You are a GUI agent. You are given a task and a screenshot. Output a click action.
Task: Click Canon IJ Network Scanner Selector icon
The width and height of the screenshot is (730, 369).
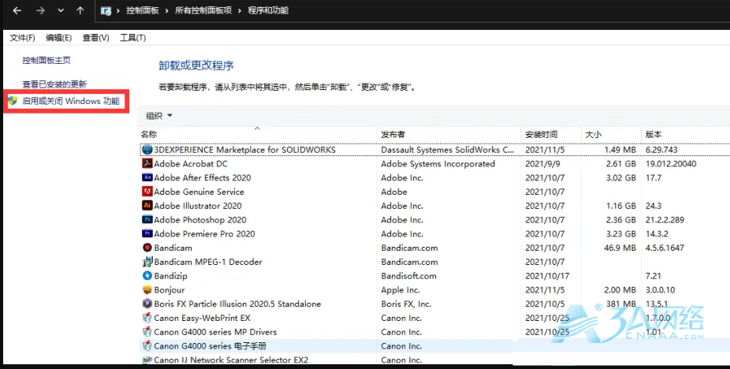(147, 360)
